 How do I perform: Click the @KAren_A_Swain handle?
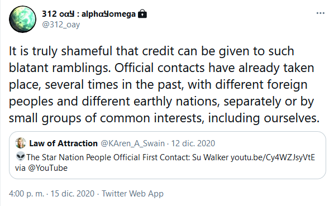[132, 143]
